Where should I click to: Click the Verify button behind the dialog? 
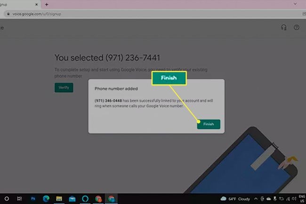pyautogui.click(x=64, y=88)
